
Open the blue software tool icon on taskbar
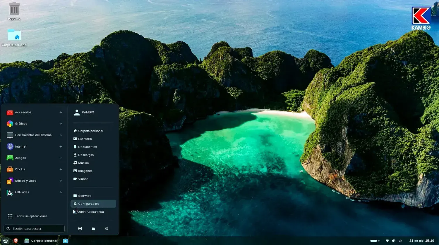pos(66,241)
